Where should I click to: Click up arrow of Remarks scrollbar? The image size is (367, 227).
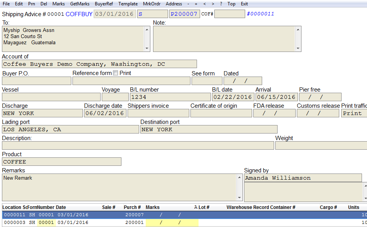(239, 177)
